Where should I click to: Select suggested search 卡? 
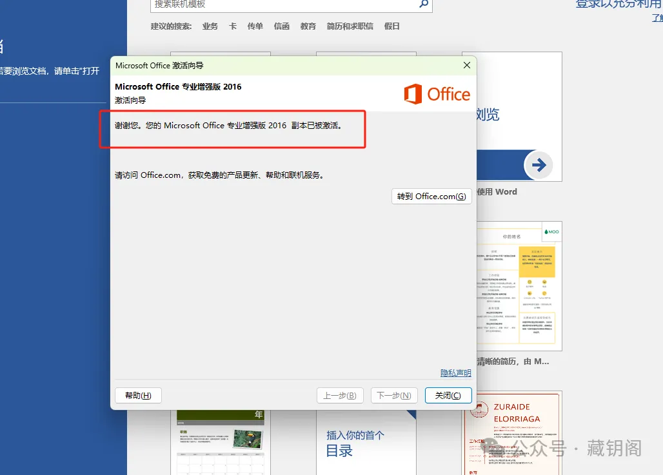pyautogui.click(x=233, y=26)
